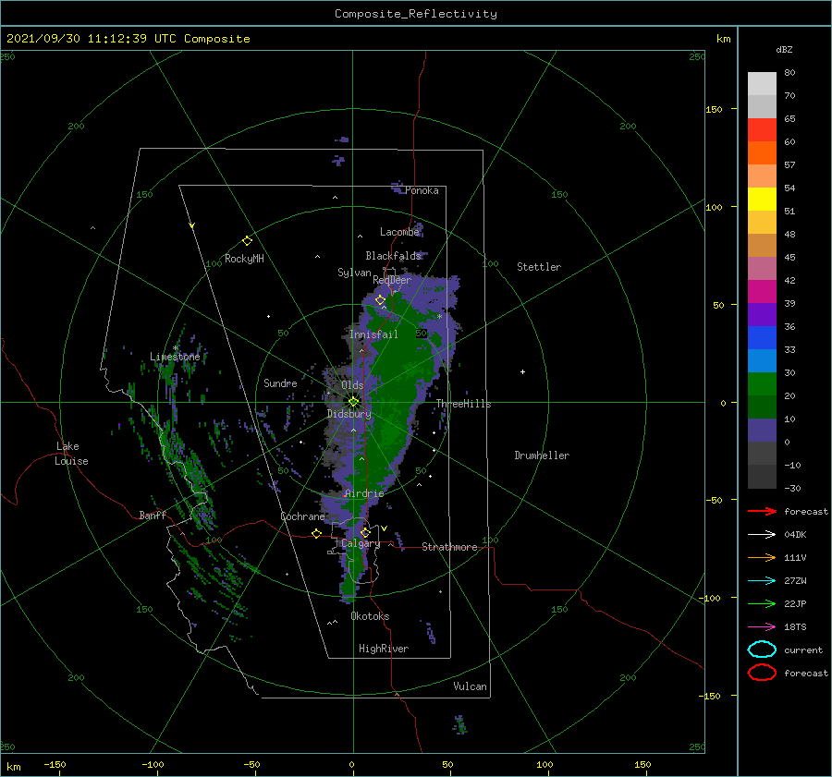The height and width of the screenshot is (777, 832).
Task: Click the ThreeHills city label
Action: pos(464,404)
